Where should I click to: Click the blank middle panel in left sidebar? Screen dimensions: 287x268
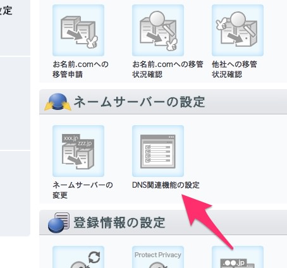(15, 103)
